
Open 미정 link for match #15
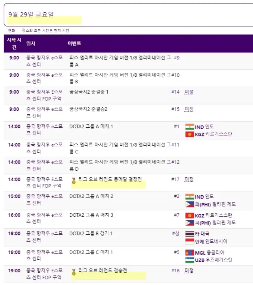pos(189,109)
